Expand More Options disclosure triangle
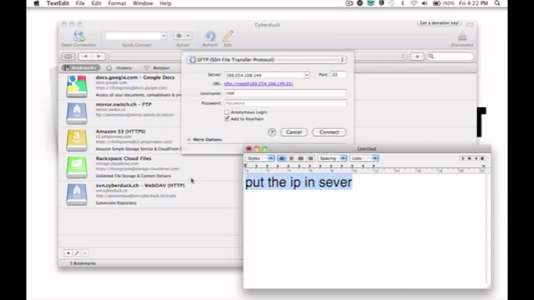534x300 pixels. [189, 140]
